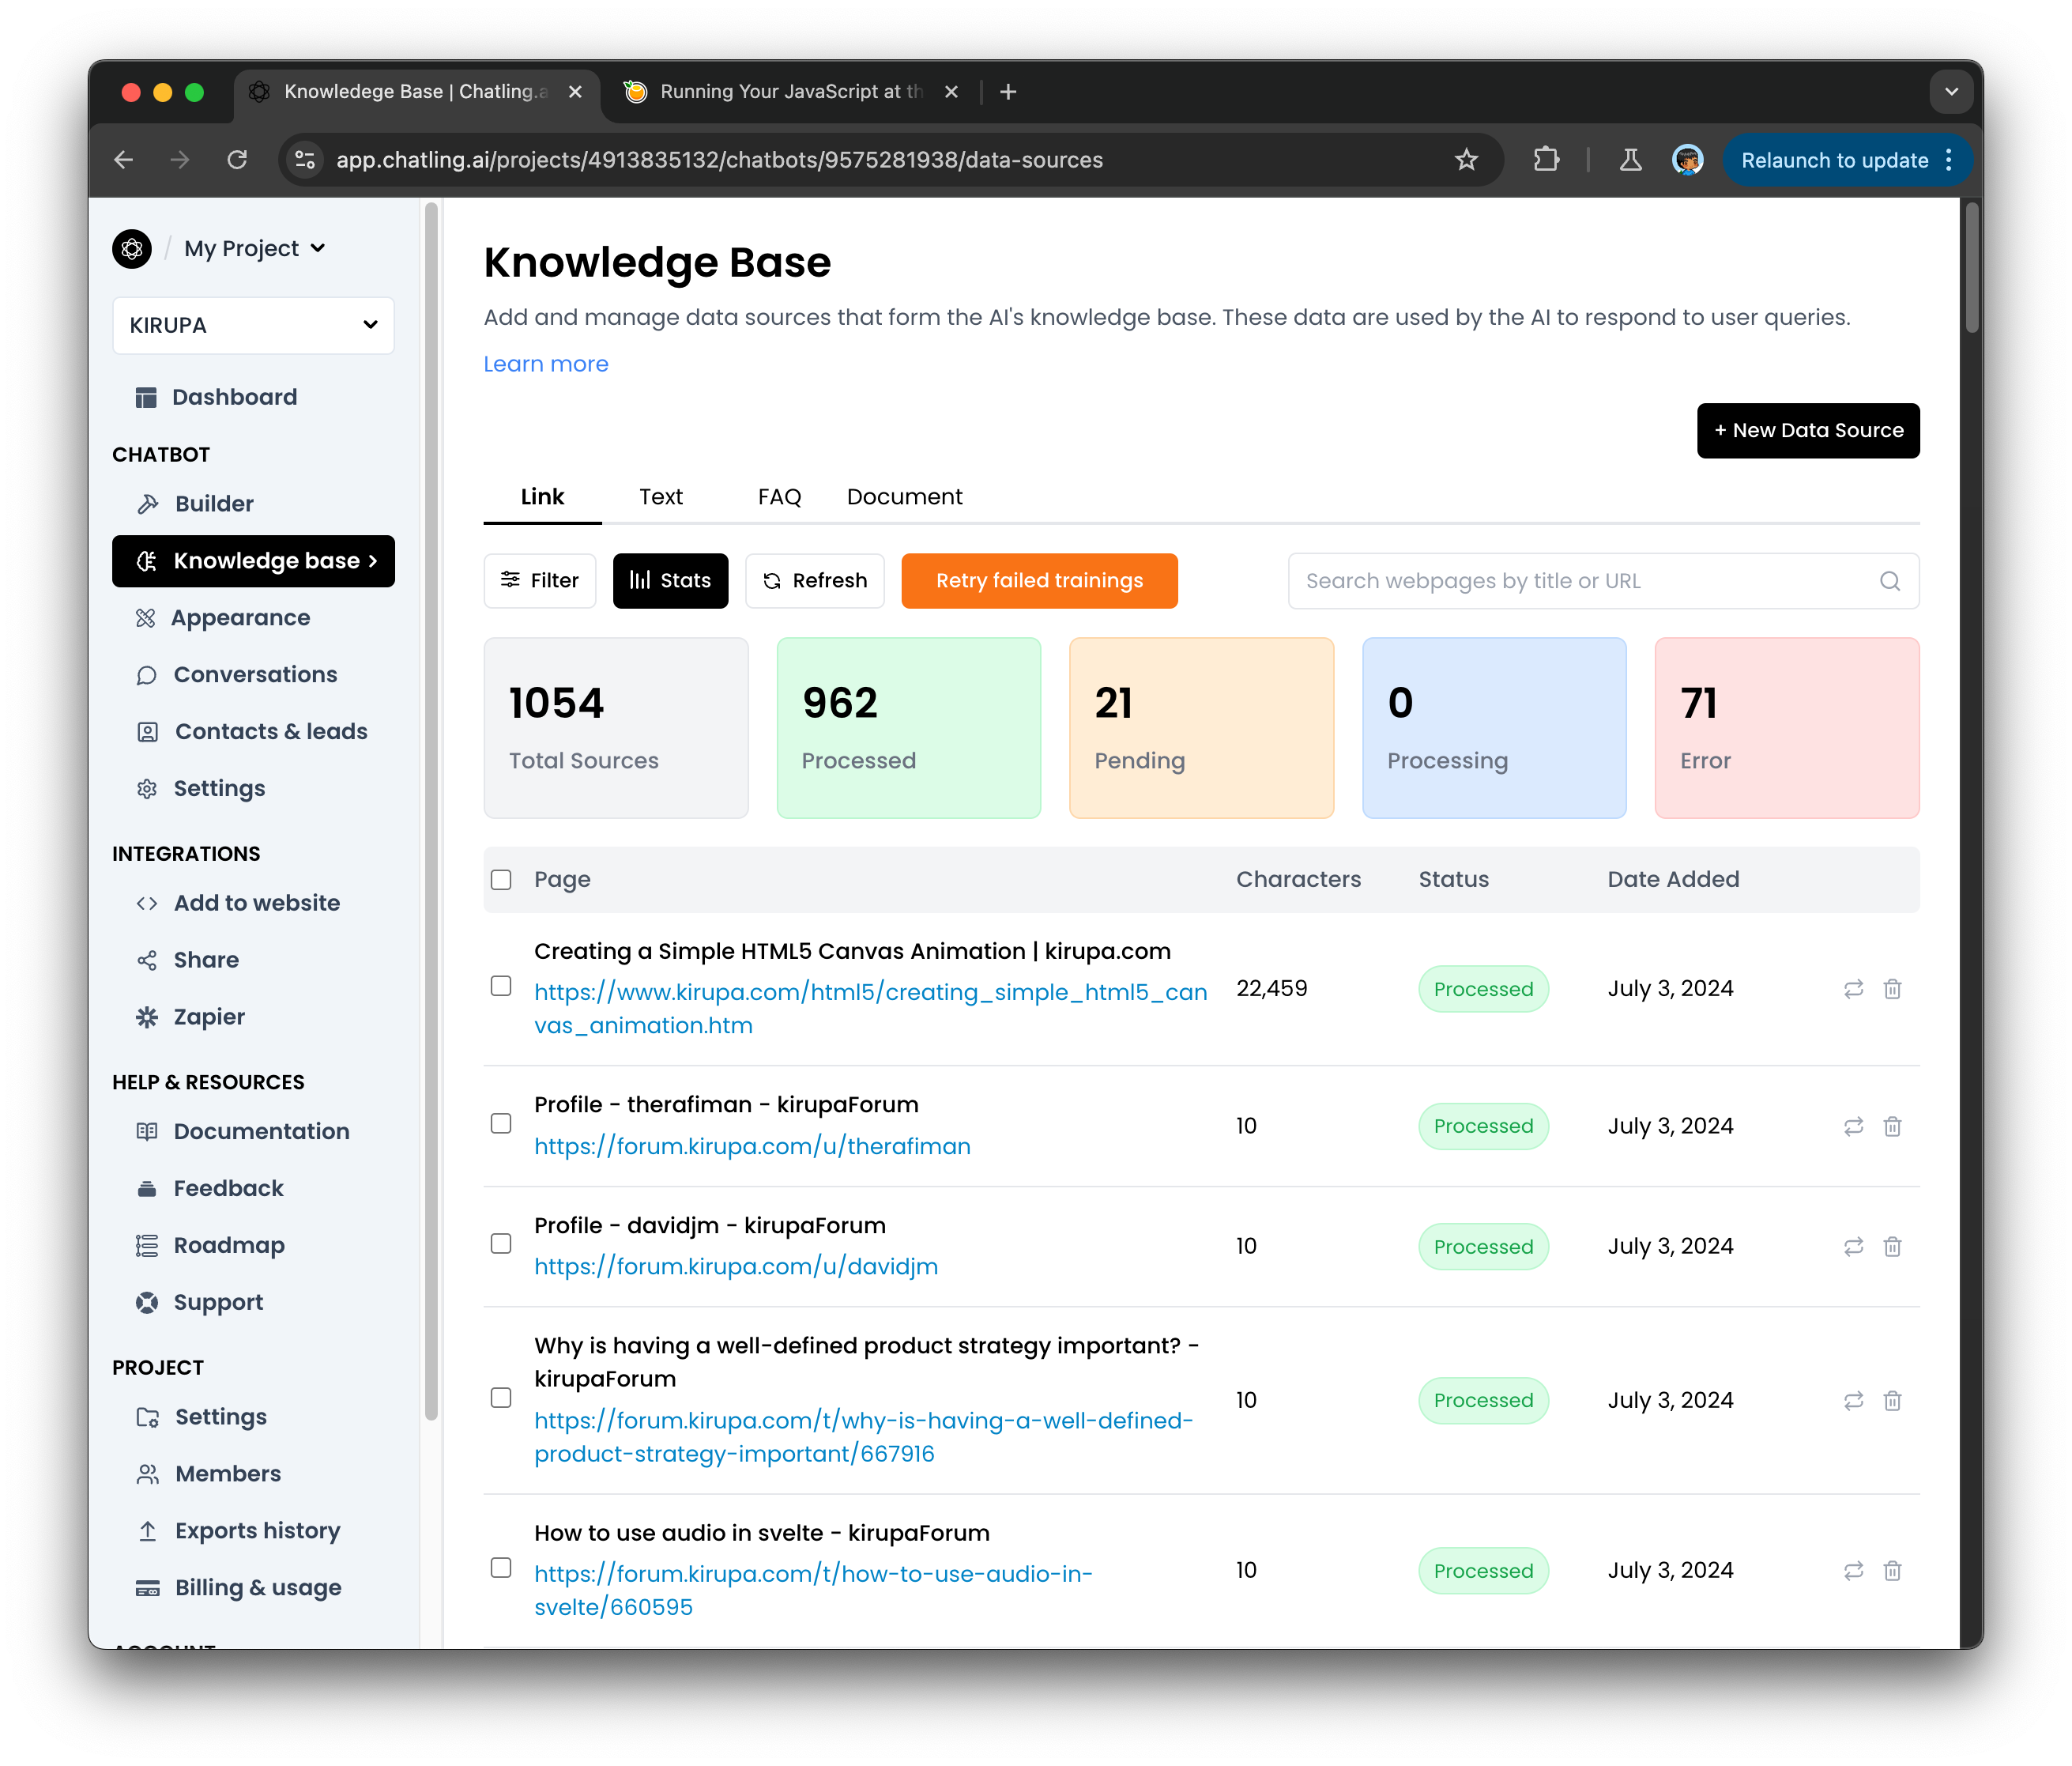
Task: Check the select-all checkbox in Page header
Action: click(x=501, y=880)
